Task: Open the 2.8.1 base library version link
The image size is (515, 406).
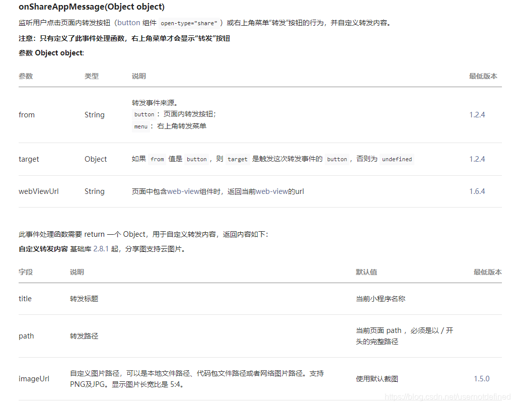Action: pyautogui.click(x=101, y=249)
